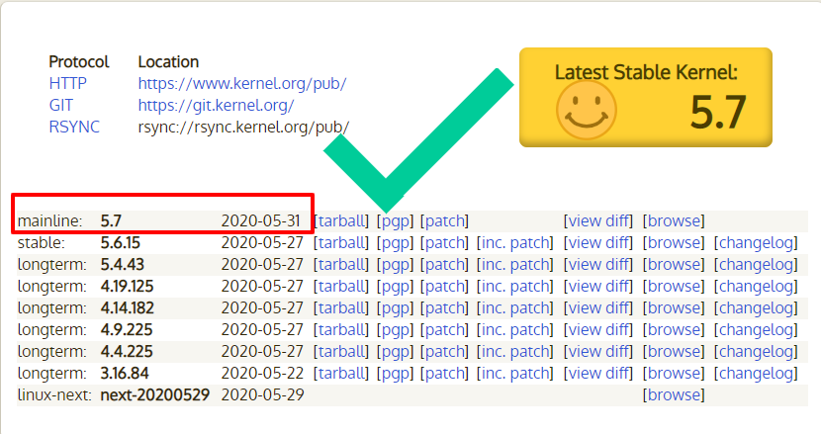Open the RSYNC protocol link
Image resolution: width=821 pixels, height=434 pixels.
pyautogui.click(x=74, y=127)
